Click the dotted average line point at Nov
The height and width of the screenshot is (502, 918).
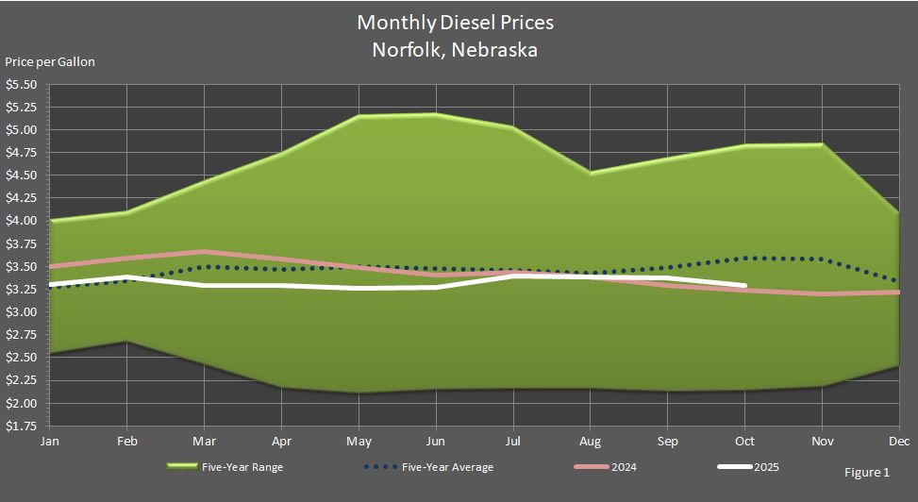[822, 259]
